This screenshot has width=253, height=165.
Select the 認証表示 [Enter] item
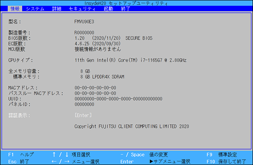(83, 115)
